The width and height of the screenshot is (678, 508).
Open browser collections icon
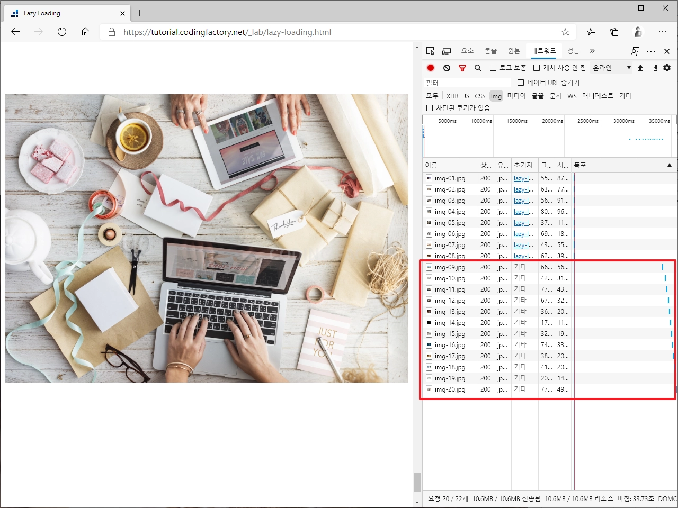coord(614,32)
